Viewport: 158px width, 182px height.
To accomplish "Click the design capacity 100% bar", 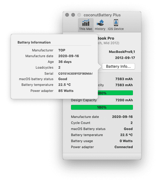I will (102, 107).
